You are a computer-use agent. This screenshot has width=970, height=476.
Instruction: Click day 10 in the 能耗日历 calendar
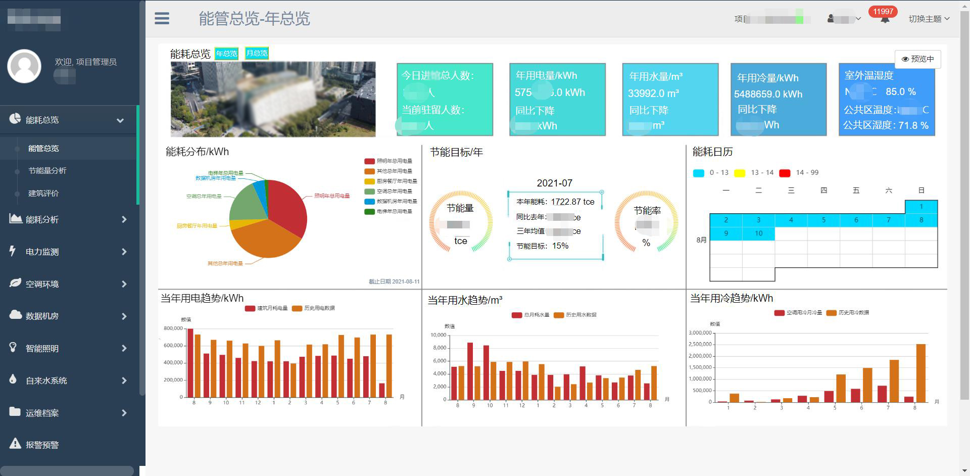pos(758,233)
